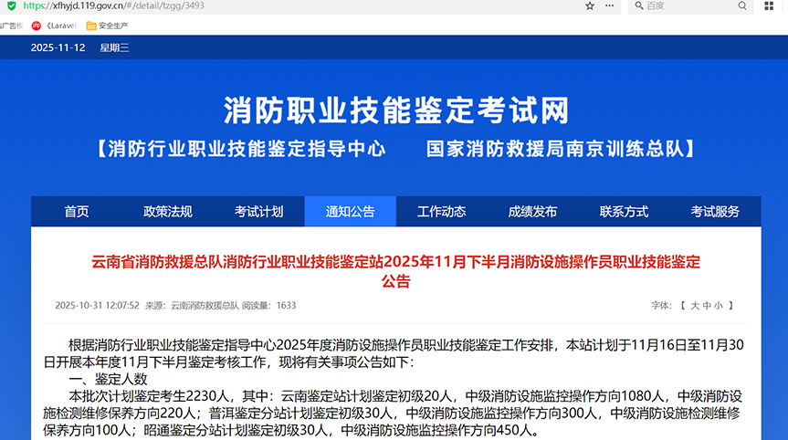This screenshot has width=788, height=440.
Task: Click the green security shield icon
Action: (10, 5)
